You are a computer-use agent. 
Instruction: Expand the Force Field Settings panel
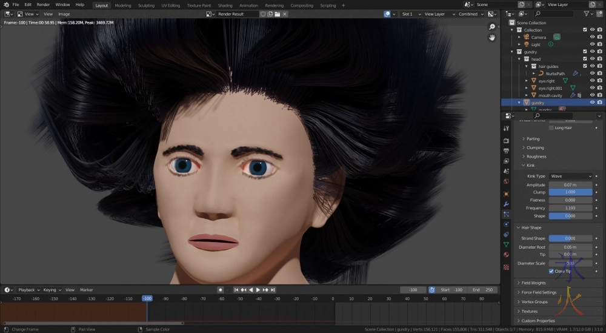point(539,292)
